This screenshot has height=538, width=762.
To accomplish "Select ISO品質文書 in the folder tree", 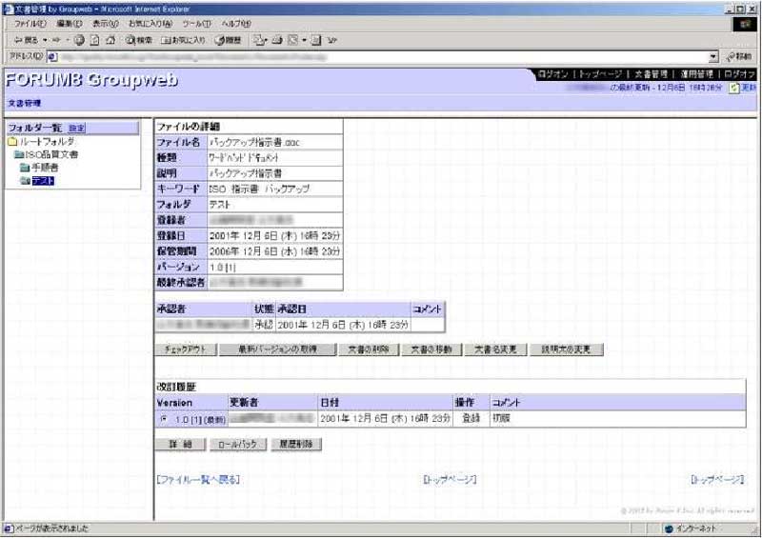I will 51,154.
